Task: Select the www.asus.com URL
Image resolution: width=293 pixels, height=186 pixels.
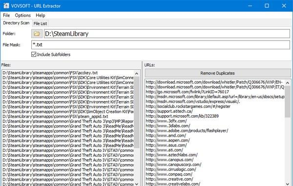Action: pos(166,145)
